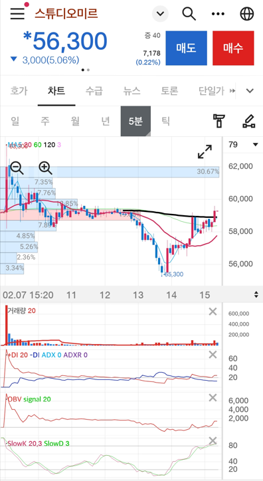
Task: Select daily 일 chart period
Action: (15, 122)
